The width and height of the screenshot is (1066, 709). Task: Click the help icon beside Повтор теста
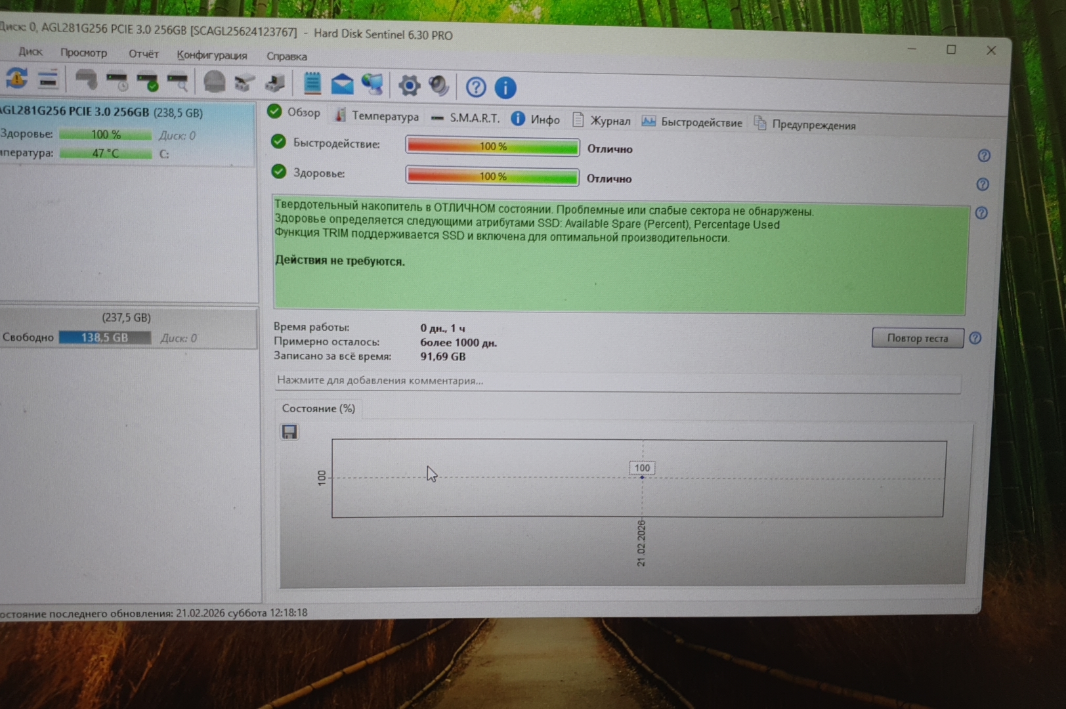[975, 338]
